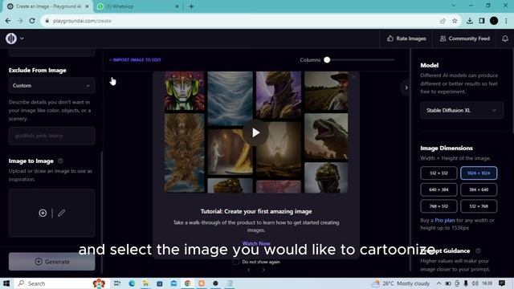Viewport: 514px width, 289px height.
Task: Open the tab search chevron
Action: [453, 6]
